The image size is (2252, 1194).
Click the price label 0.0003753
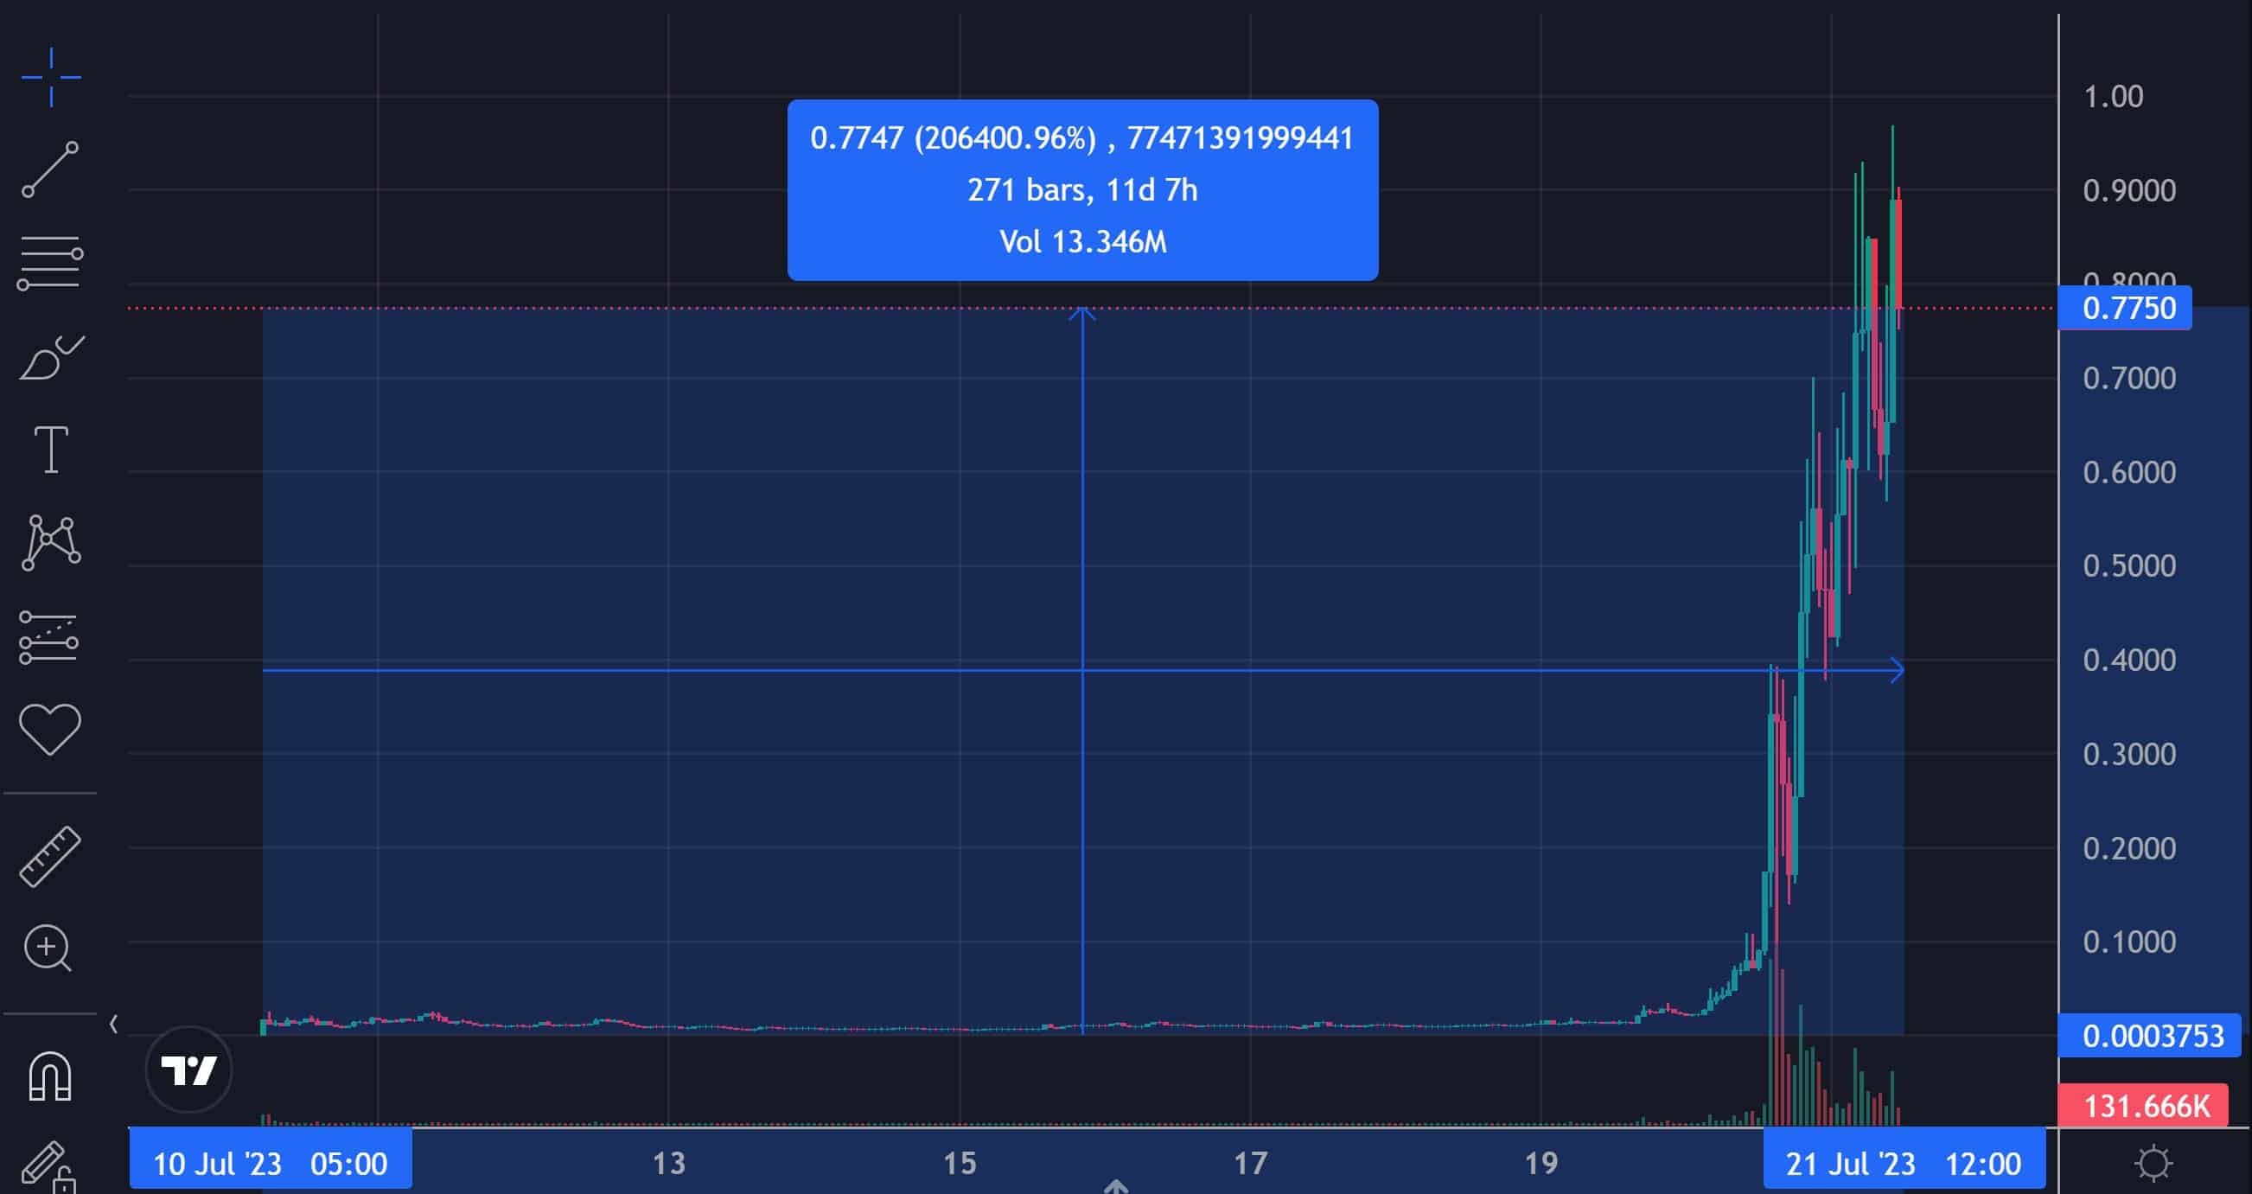click(x=2151, y=1036)
